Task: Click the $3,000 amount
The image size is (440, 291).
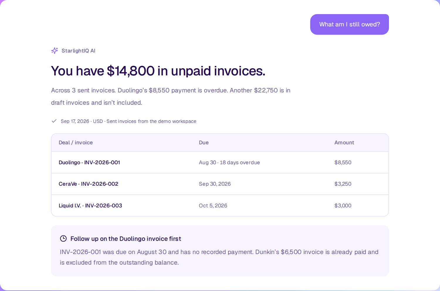Action: [343, 206]
